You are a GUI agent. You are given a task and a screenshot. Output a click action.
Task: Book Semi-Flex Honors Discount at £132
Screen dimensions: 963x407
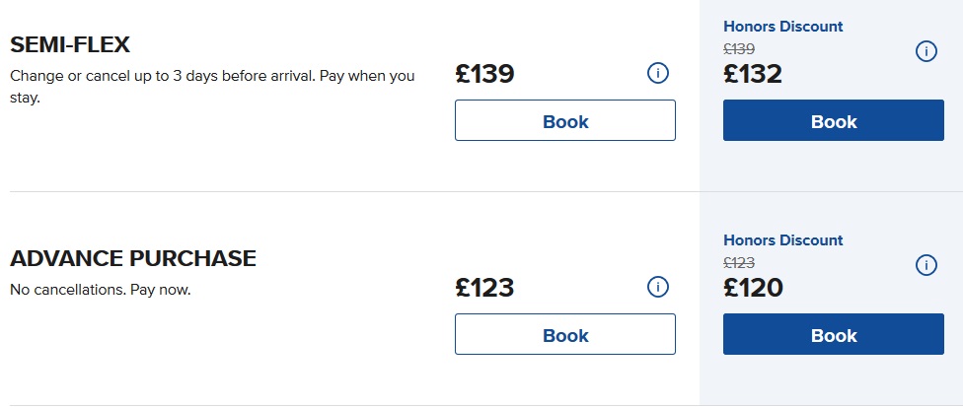(834, 121)
